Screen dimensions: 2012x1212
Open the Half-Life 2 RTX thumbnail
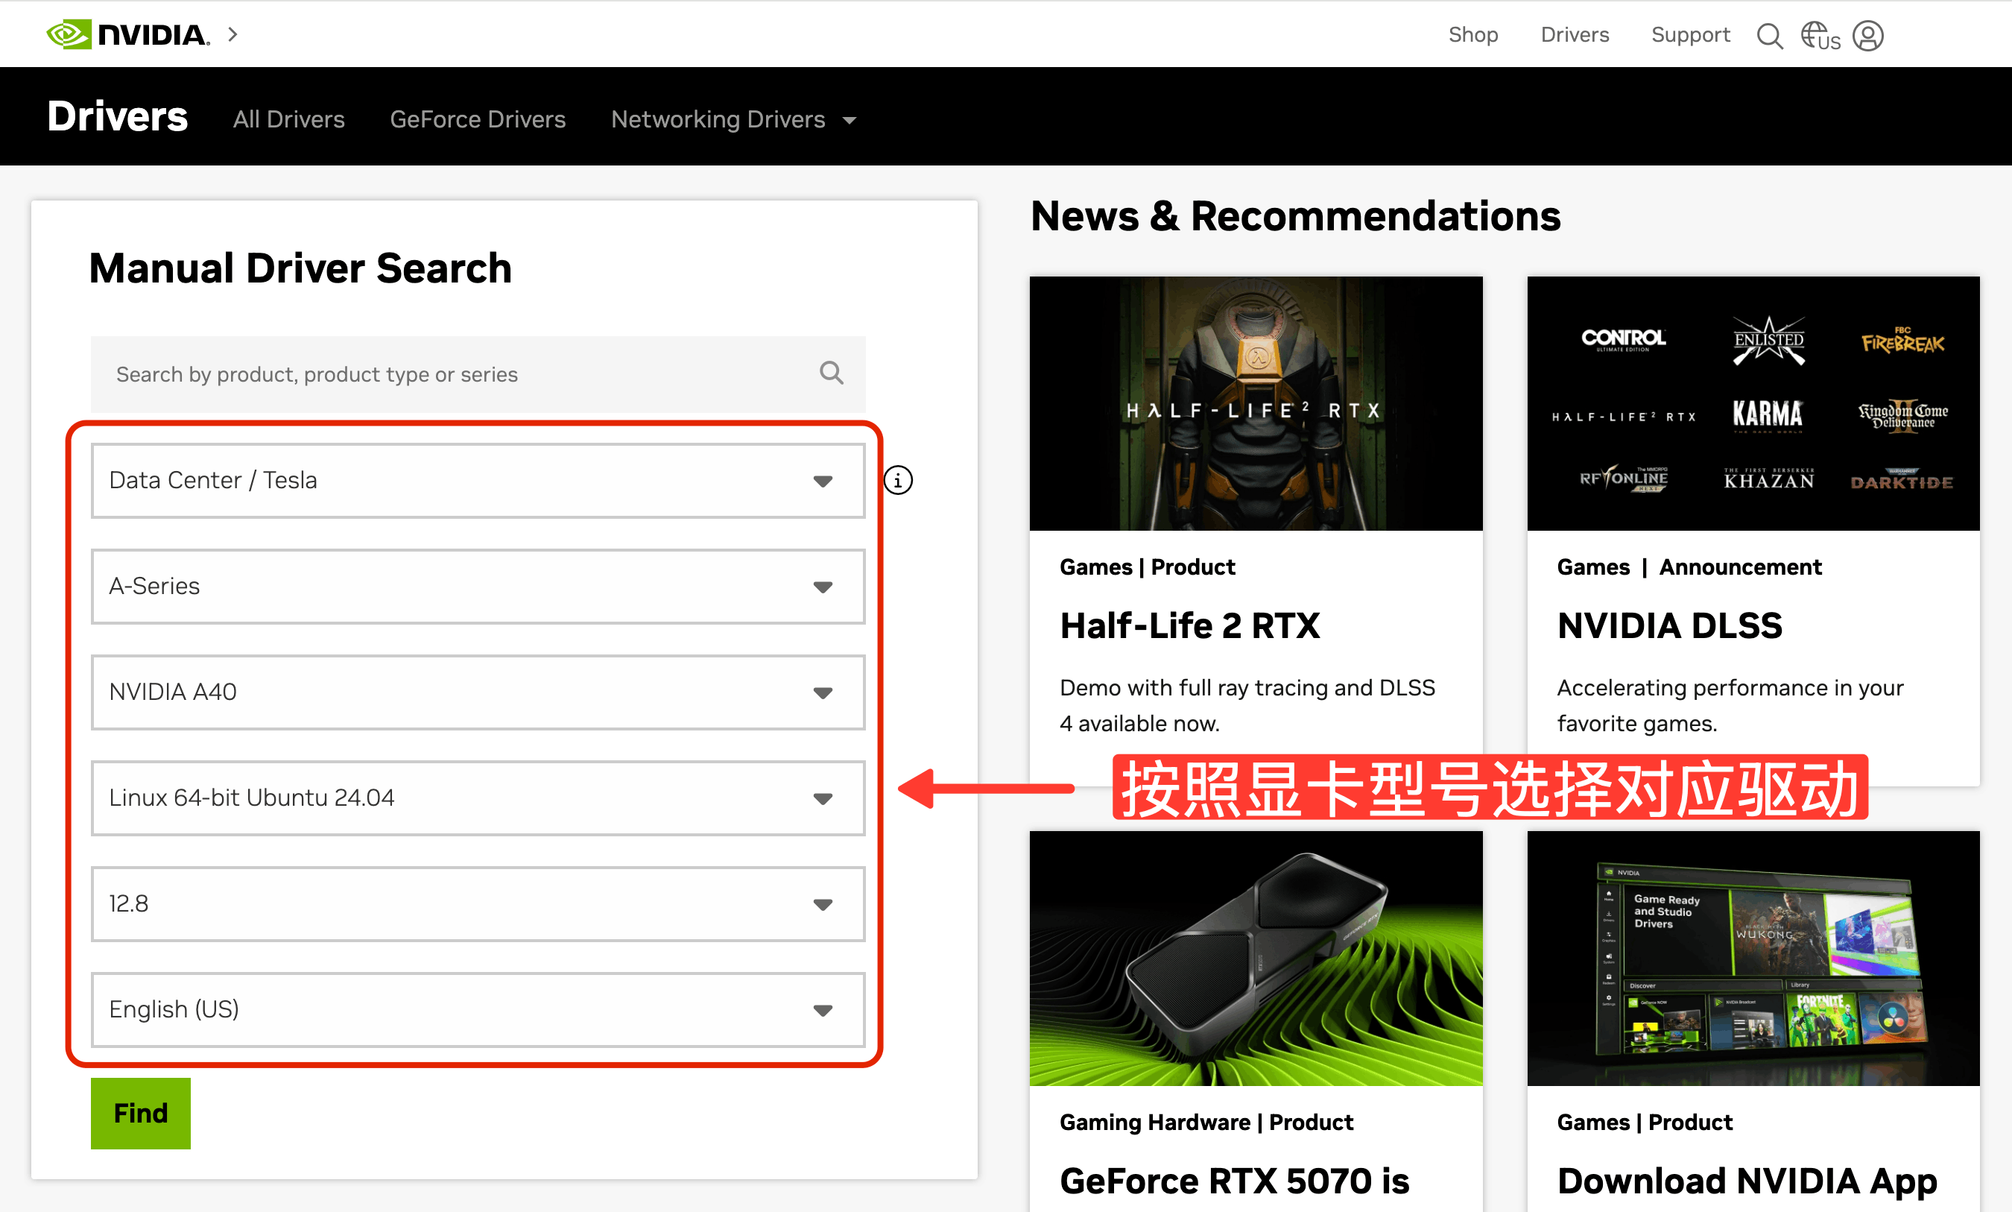point(1256,403)
